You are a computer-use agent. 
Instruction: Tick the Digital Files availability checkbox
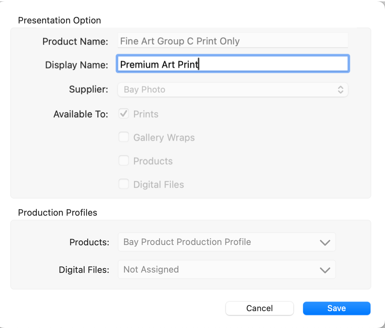point(124,184)
